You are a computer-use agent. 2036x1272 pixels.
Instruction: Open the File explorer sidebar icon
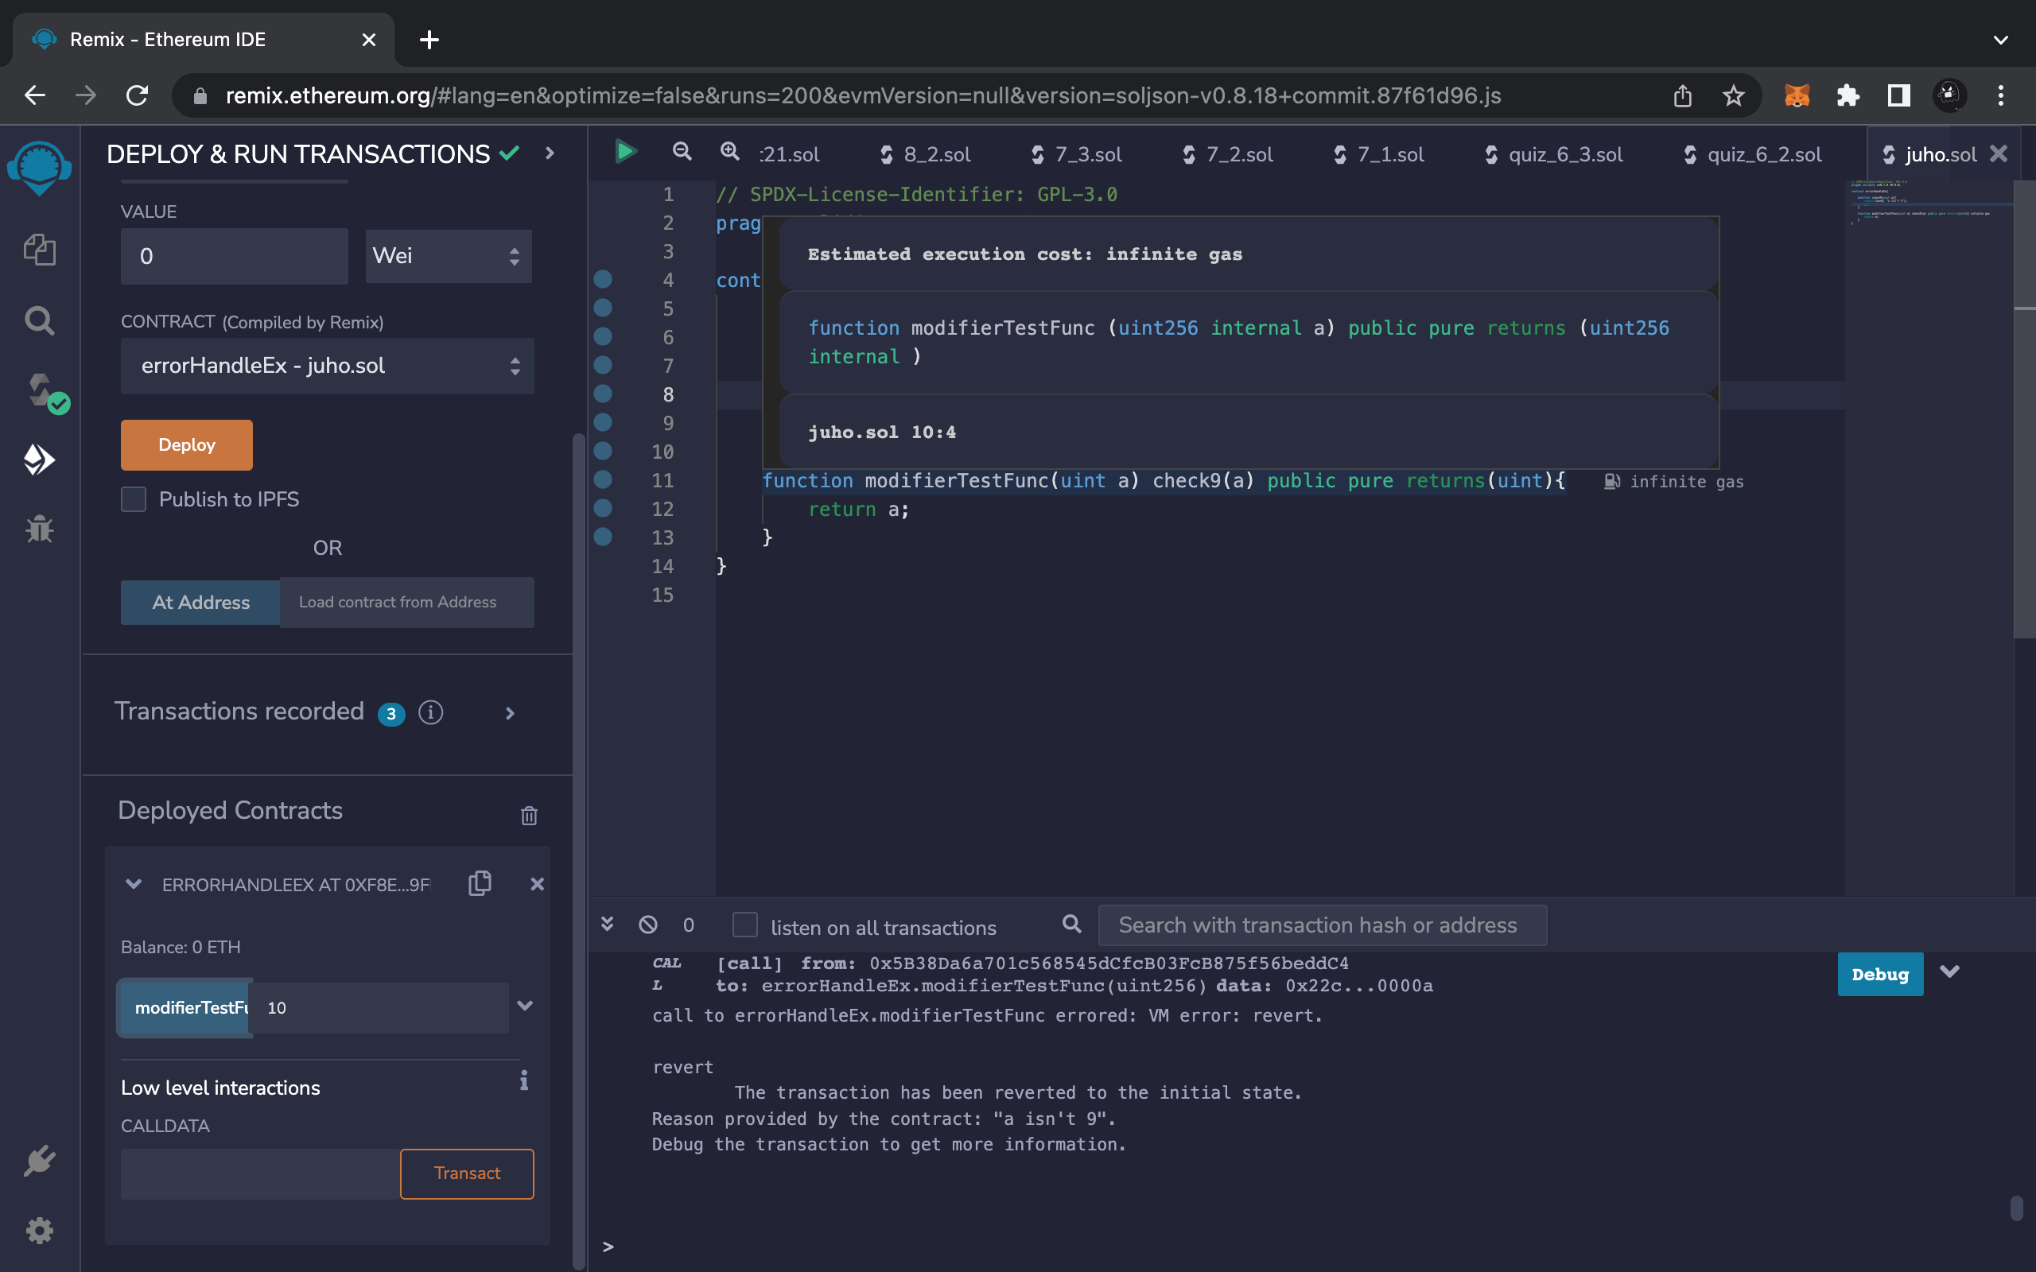click(x=40, y=250)
